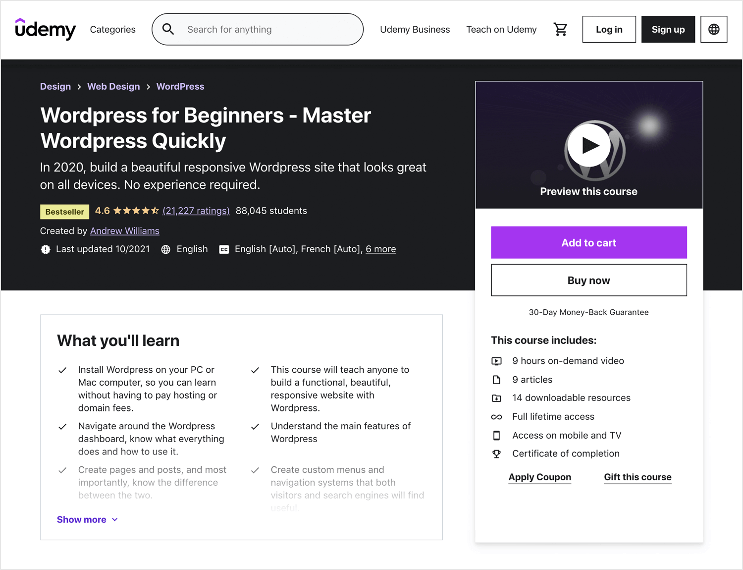Image resolution: width=743 pixels, height=570 pixels.
Task: Click the What you'll learn heading
Action: [x=118, y=341]
